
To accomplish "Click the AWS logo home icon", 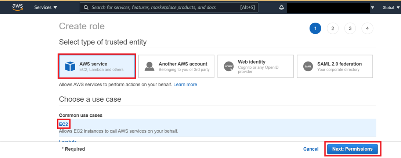I will coord(18,7).
